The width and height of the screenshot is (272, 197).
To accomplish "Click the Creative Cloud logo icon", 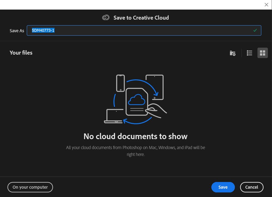I will pos(106,17).
